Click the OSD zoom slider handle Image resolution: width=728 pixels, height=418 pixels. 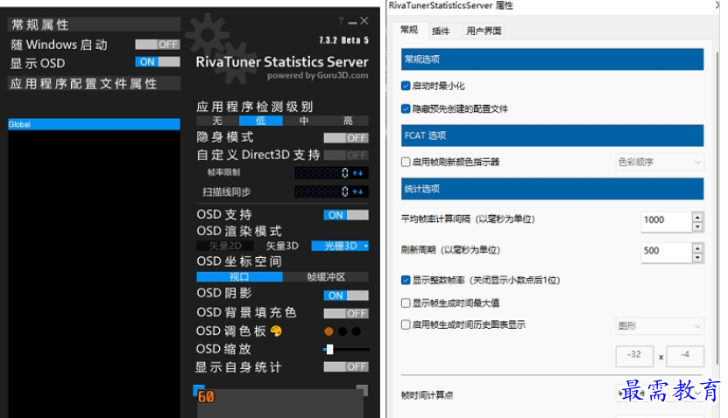(329, 349)
